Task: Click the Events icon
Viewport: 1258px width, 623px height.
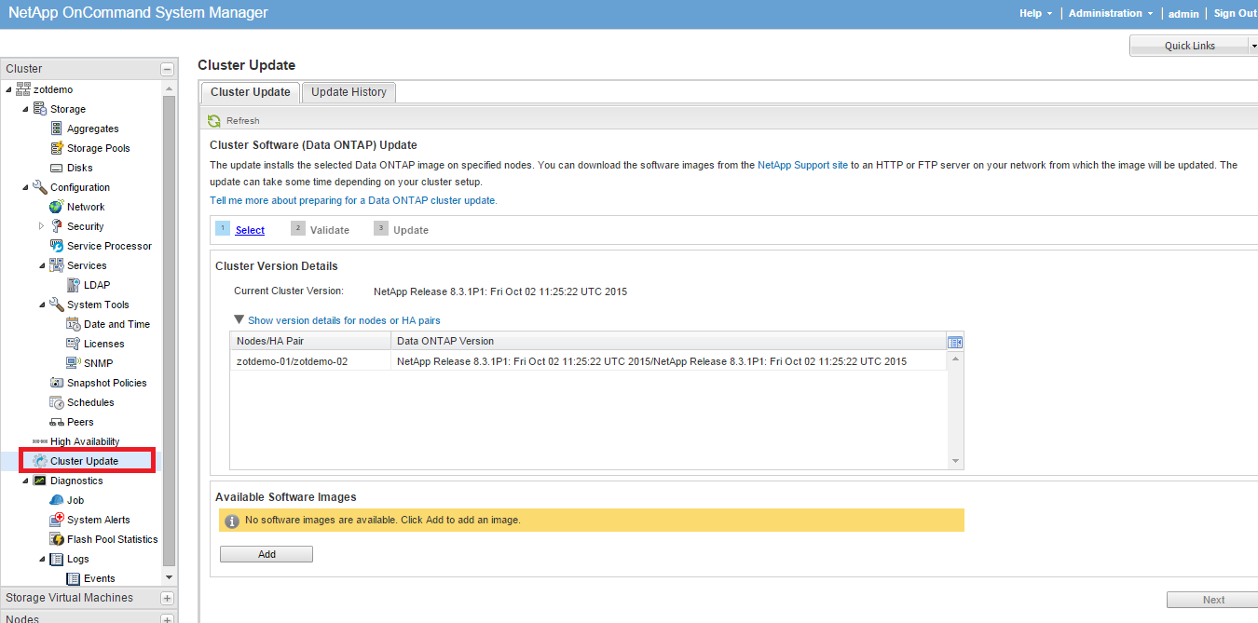Action: pyautogui.click(x=74, y=578)
